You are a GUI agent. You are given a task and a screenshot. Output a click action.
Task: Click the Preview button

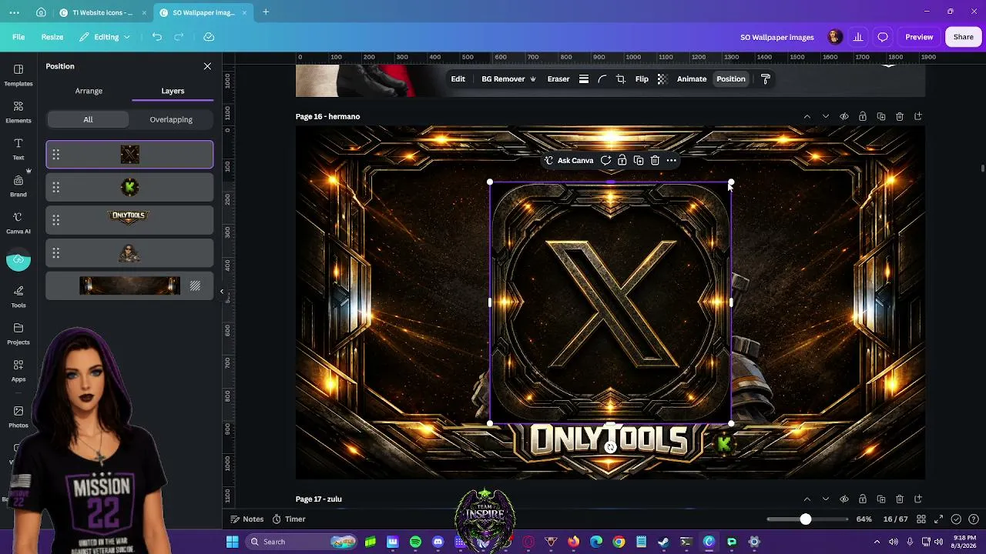(919, 37)
